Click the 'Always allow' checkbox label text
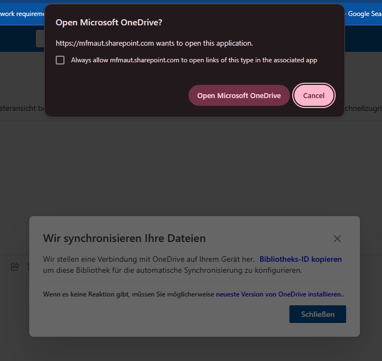The width and height of the screenshot is (382, 361). click(x=193, y=60)
